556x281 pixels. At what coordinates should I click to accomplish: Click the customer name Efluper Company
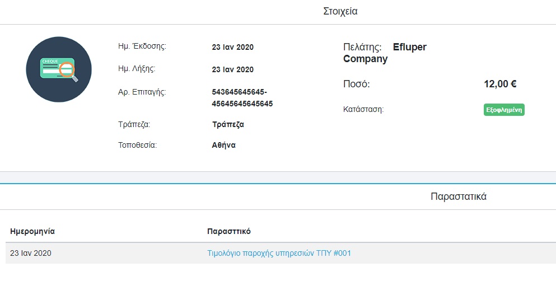(385, 53)
